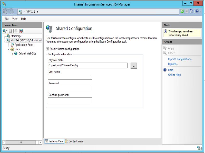Click the Actions panel header
Image resolution: width=205 pixels, height=153 pixels.
[x=182, y=42]
